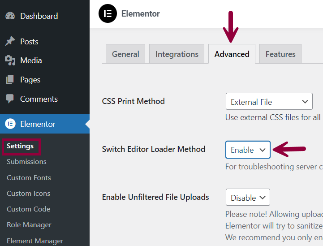Select the Advanced tab
This screenshot has height=246, width=323.
click(232, 54)
